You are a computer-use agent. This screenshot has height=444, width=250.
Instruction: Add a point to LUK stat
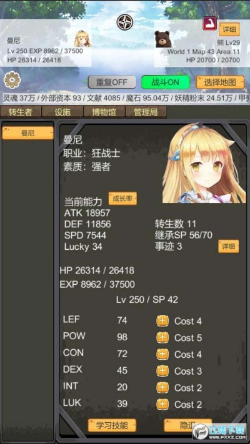point(162,405)
